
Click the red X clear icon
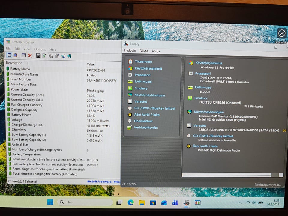30,55
